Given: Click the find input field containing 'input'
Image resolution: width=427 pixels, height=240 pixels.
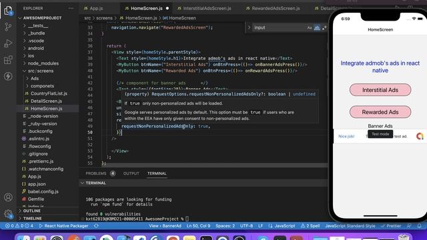Looking at the screenshot, I should point(279,27).
